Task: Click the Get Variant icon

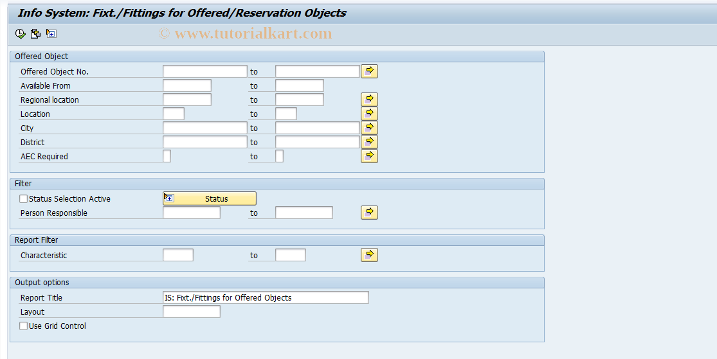Action: coord(35,33)
